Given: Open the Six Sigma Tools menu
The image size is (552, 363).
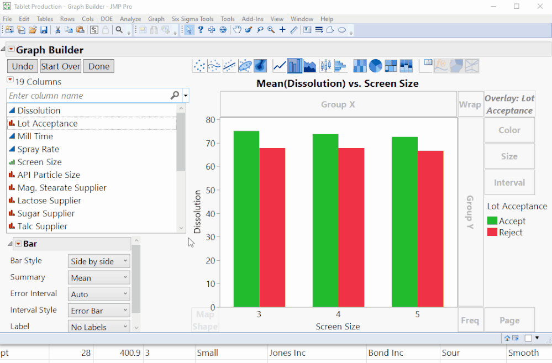Looking at the screenshot, I should click(x=192, y=18).
